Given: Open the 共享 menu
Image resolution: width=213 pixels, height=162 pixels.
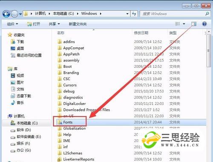Looking at the screenshot, I should (54, 24).
